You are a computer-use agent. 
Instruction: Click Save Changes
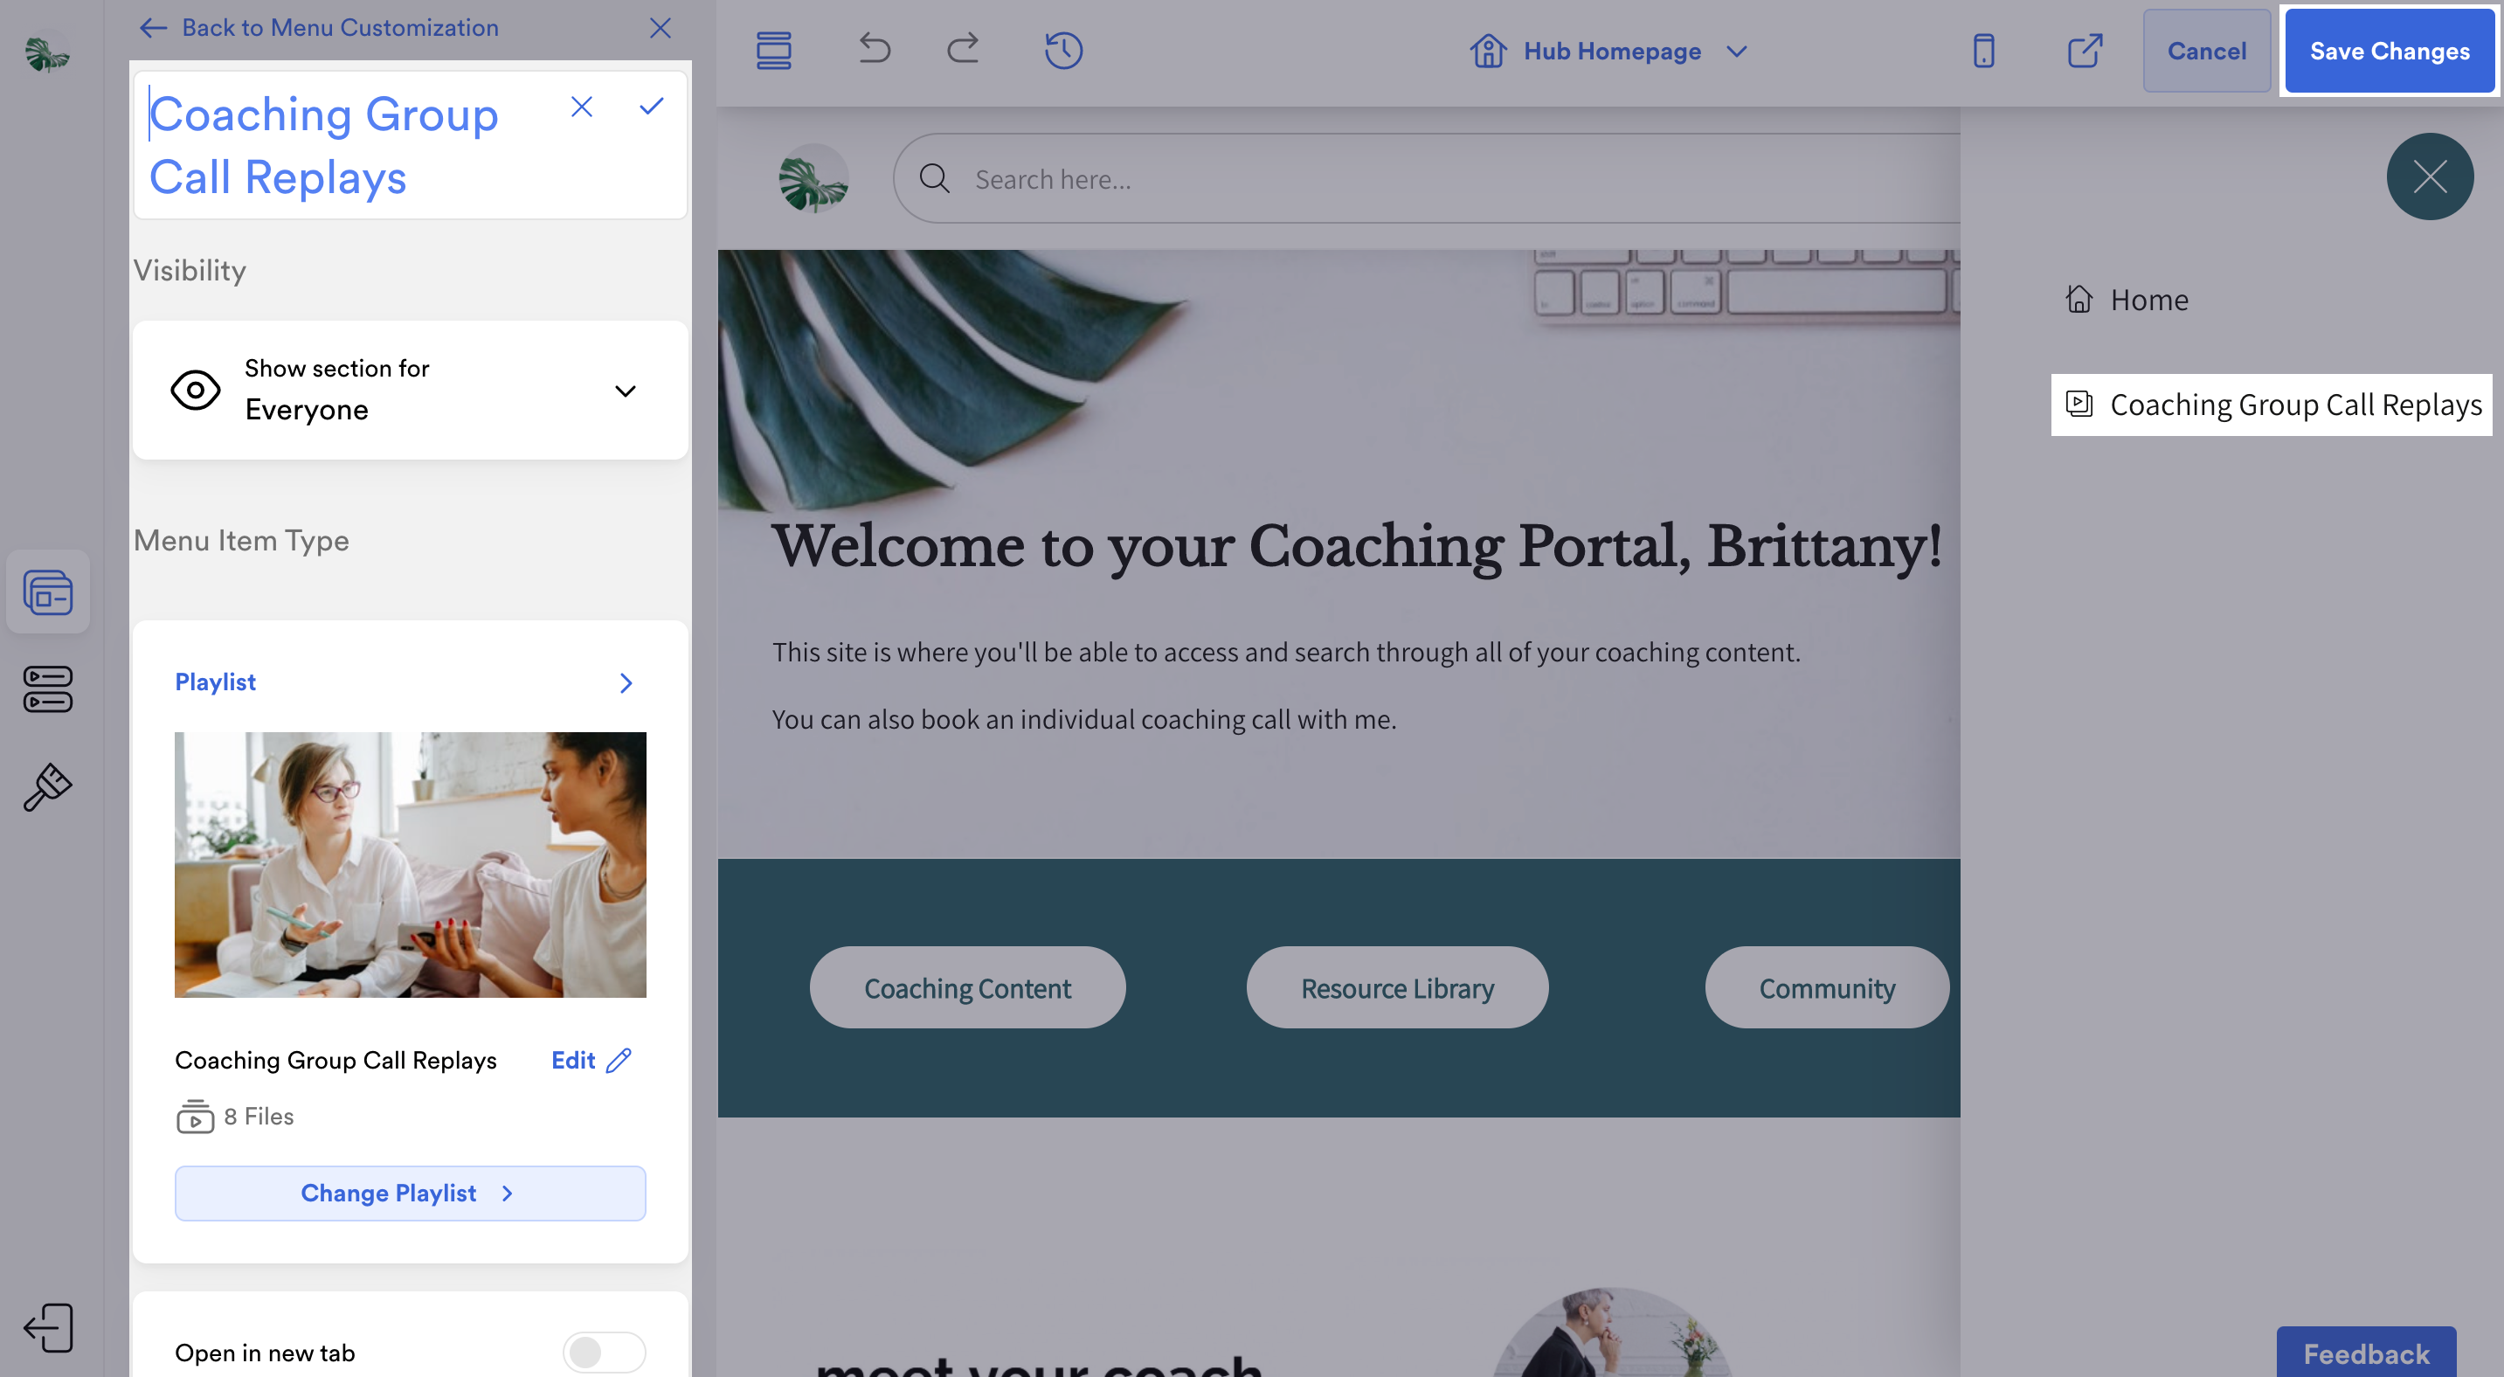pyautogui.click(x=2390, y=51)
